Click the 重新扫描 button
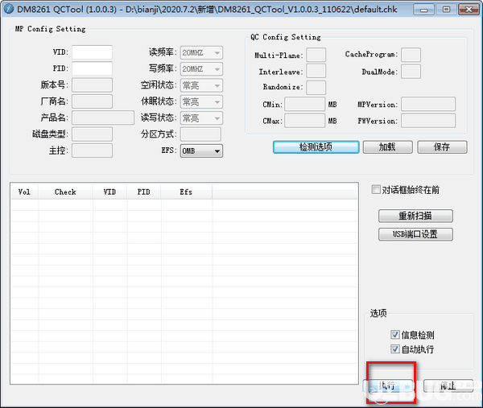The image size is (483, 408). (415, 216)
